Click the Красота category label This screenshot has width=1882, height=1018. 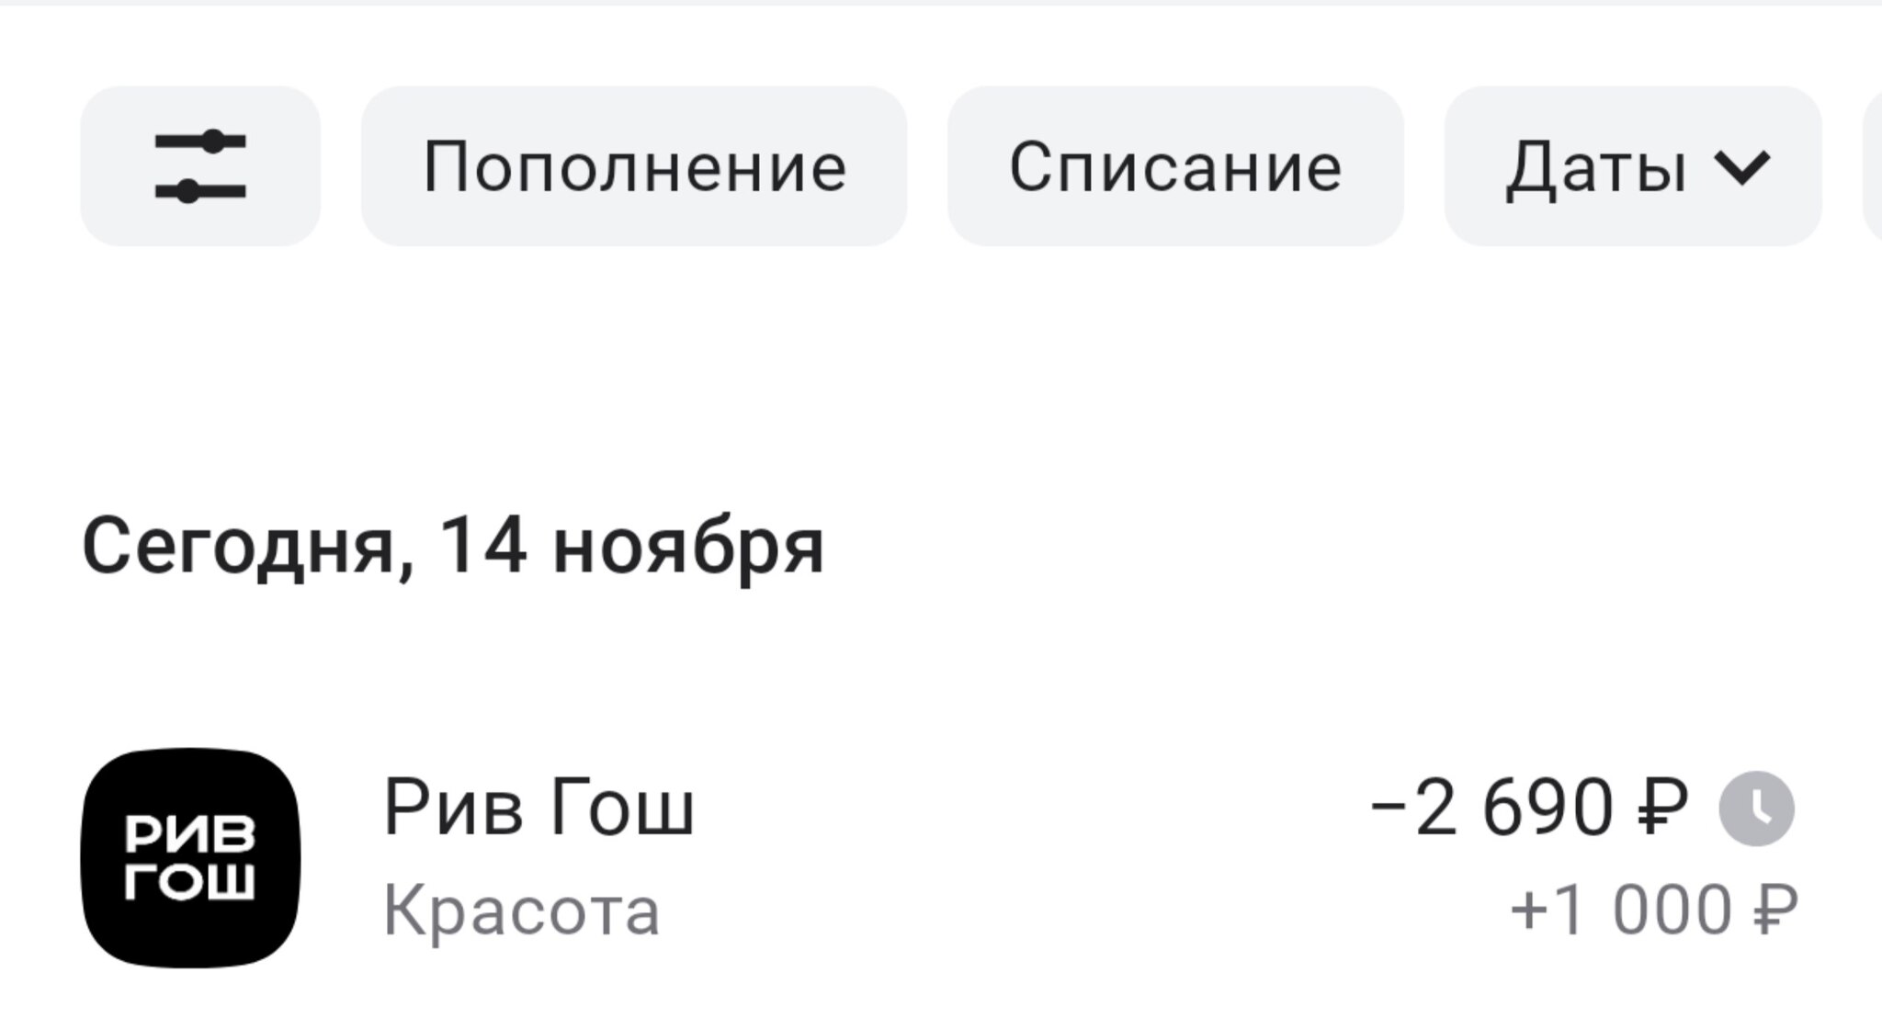[521, 911]
